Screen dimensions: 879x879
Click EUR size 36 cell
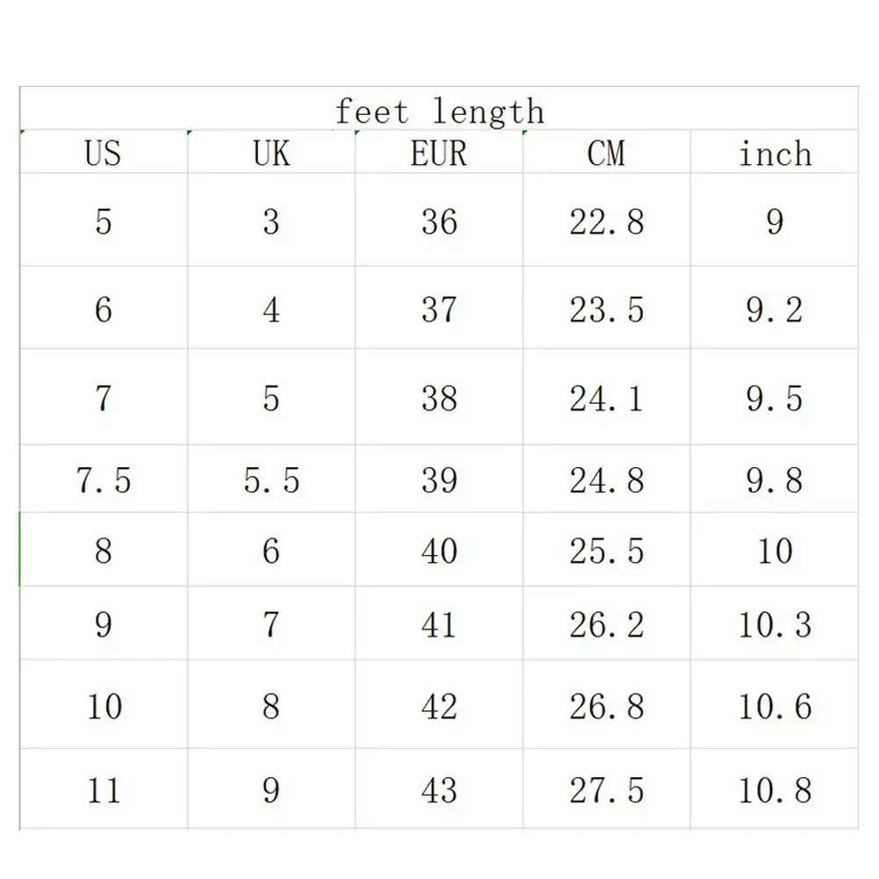pyautogui.click(x=439, y=221)
